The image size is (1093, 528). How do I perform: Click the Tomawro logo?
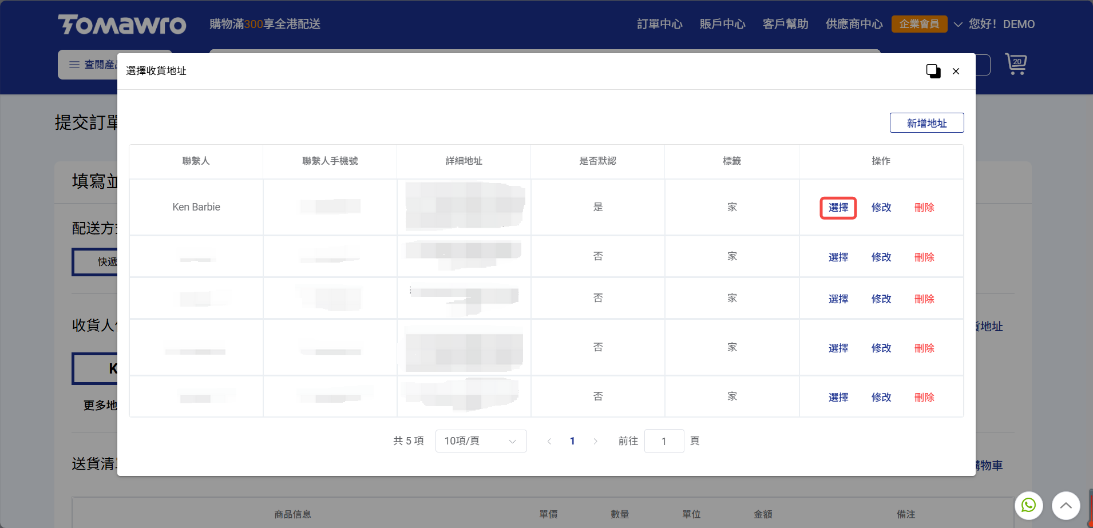[122, 24]
